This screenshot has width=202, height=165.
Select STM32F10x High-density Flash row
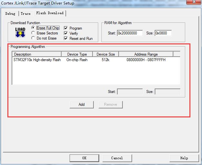(37, 60)
